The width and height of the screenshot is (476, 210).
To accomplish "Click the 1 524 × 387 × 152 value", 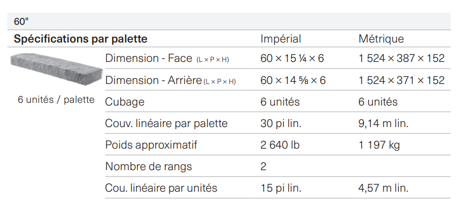I will (x=401, y=58).
